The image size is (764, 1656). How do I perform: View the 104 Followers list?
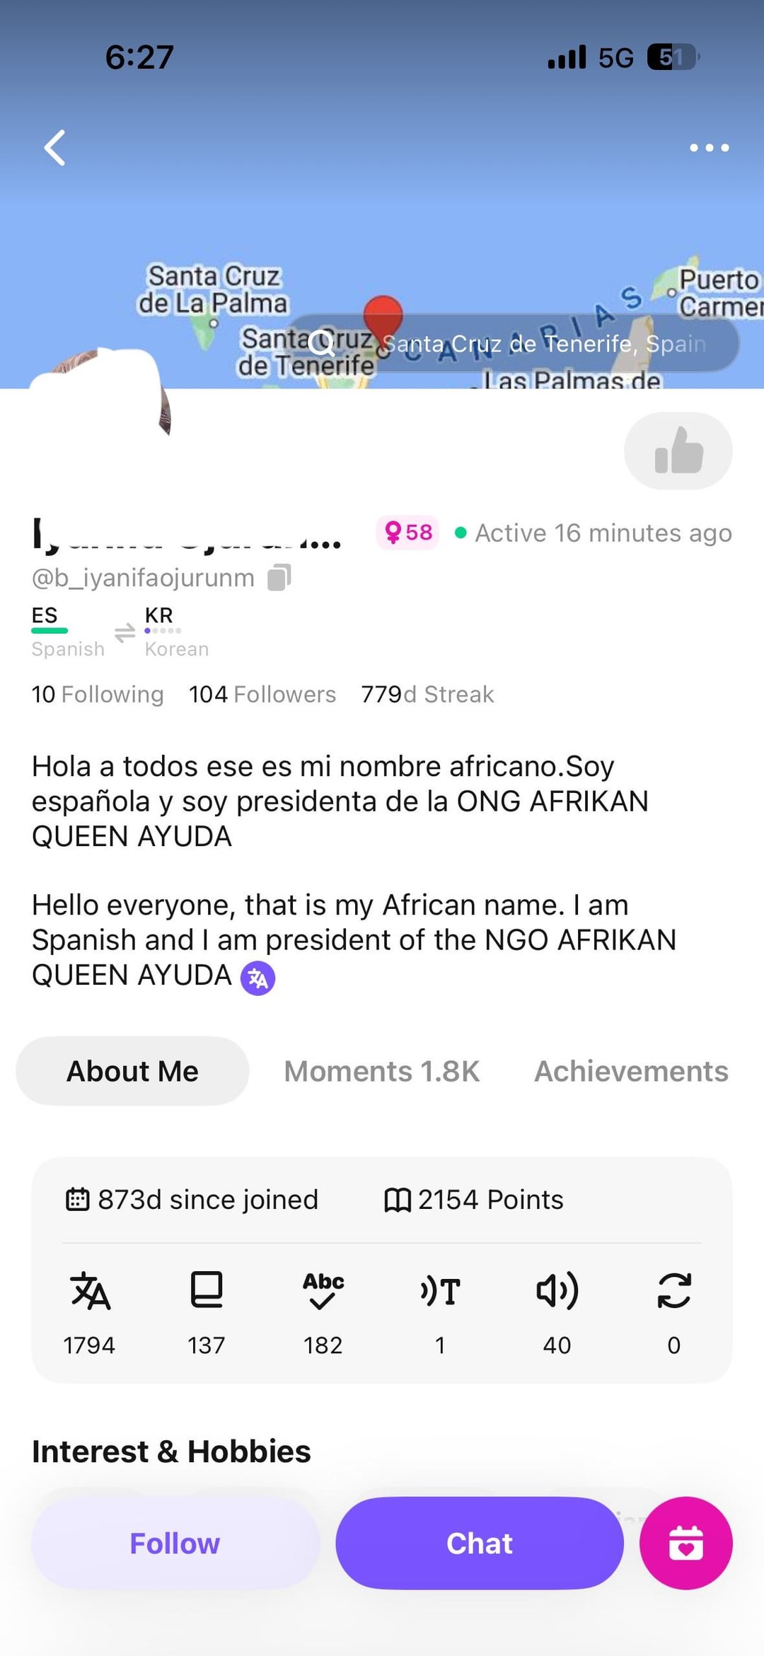[262, 694]
